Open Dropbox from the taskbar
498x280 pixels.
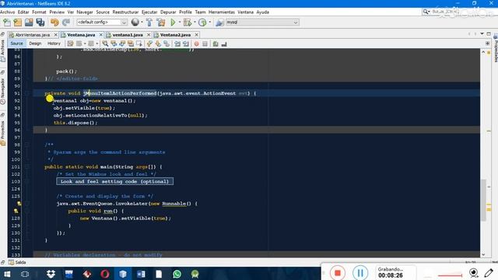pyautogui.click(x=51, y=274)
